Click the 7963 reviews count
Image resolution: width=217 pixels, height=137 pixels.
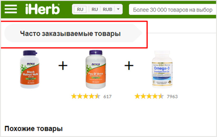click(x=172, y=96)
